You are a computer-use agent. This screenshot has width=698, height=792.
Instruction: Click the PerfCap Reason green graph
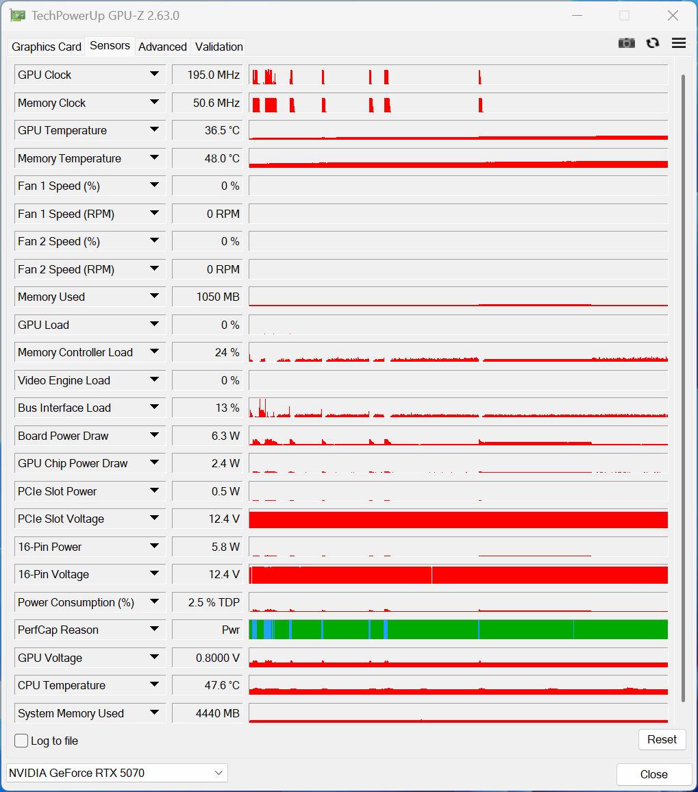(x=458, y=630)
